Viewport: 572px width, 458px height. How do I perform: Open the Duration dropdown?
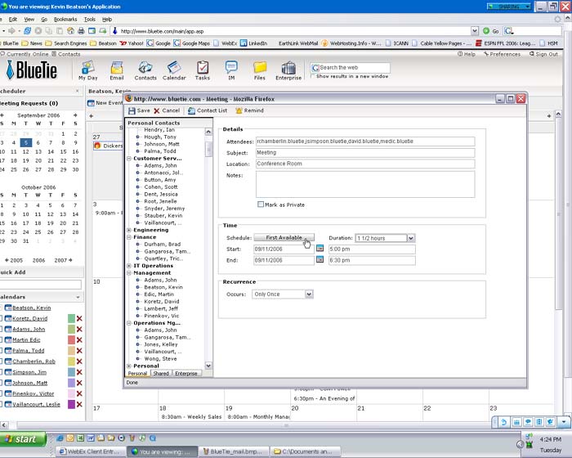pos(411,238)
